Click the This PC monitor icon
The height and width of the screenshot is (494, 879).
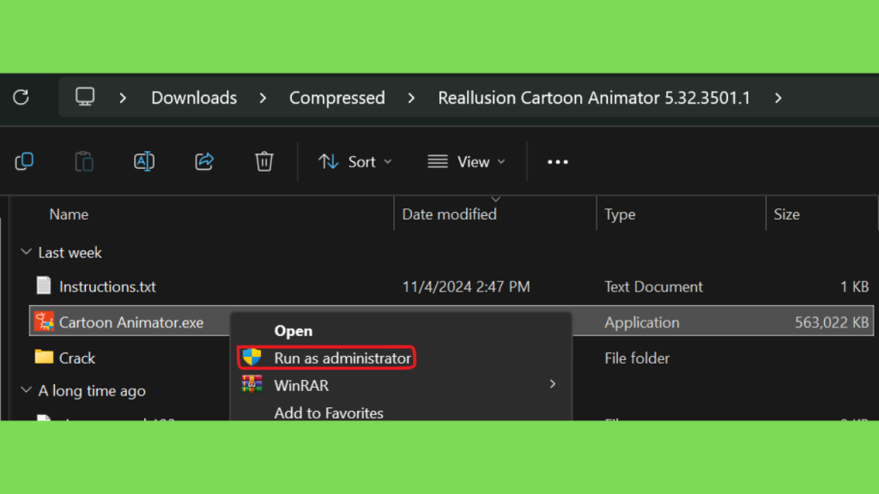pos(85,97)
